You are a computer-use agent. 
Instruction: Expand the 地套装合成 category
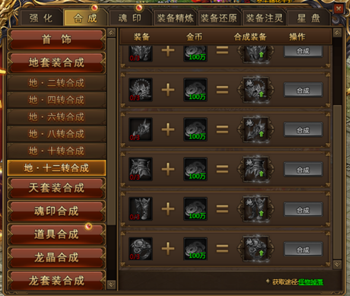tap(57, 62)
